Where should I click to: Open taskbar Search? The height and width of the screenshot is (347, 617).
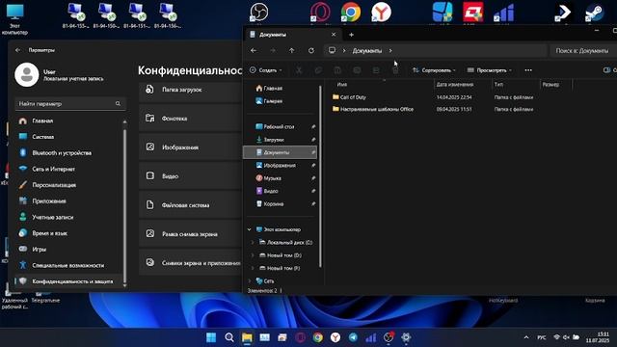(229, 337)
